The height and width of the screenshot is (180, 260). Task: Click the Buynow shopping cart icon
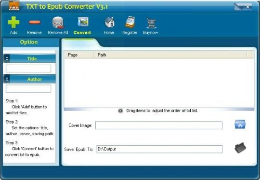pyautogui.click(x=151, y=23)
